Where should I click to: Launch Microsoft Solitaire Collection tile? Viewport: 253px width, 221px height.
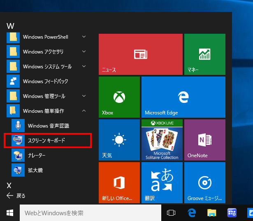tap(162, 140)
